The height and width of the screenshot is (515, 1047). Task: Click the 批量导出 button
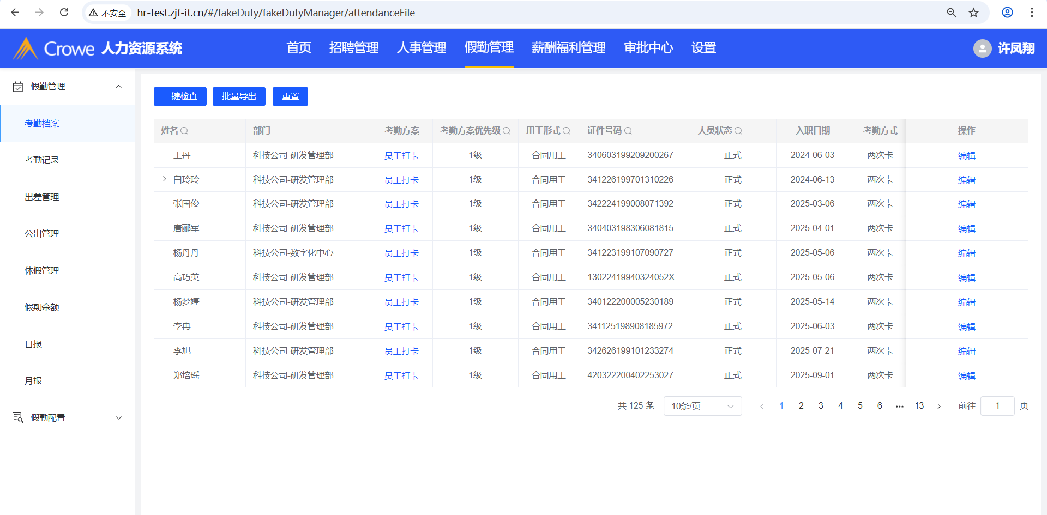pos(239,96)
